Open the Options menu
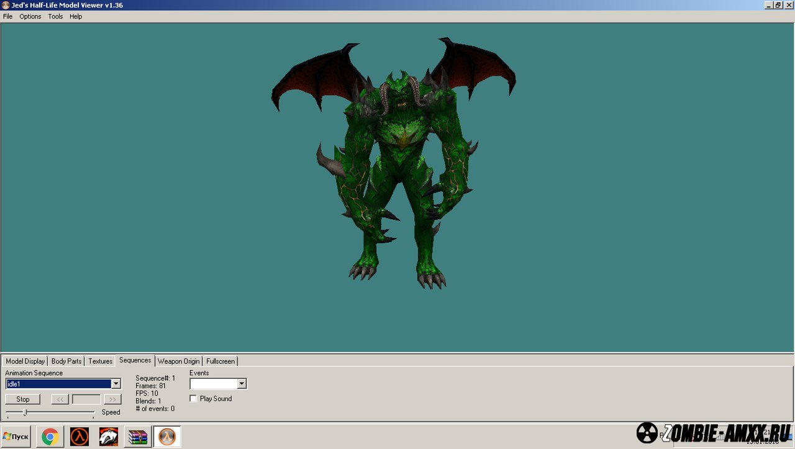The width and height of the screenshot is (795, 449). click(x=30, y=17)
